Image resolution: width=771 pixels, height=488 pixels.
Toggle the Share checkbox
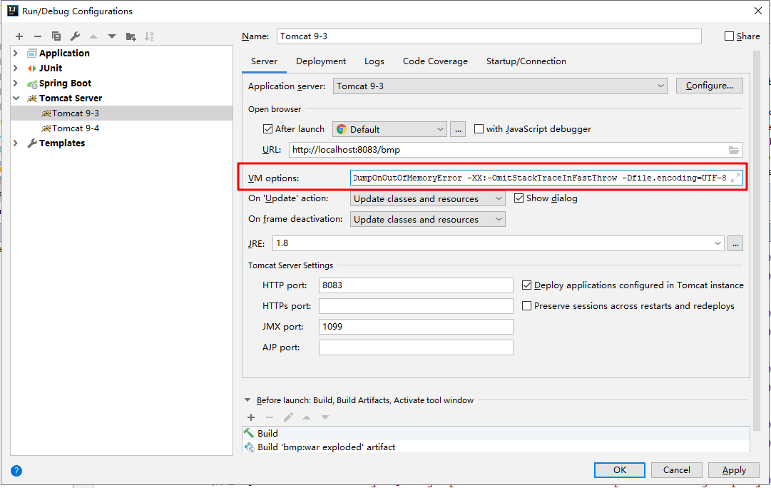[x=729, y=36]
